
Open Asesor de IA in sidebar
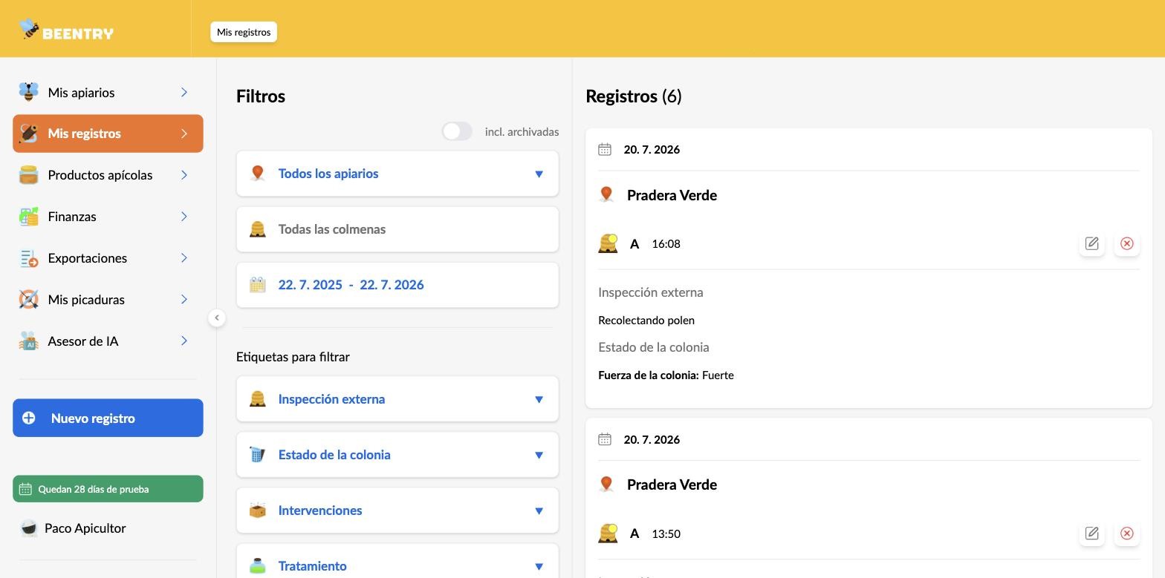(x=108, y=341)
